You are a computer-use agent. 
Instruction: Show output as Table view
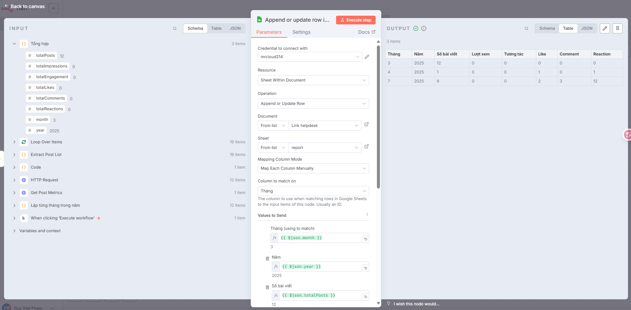click(568, 28)
